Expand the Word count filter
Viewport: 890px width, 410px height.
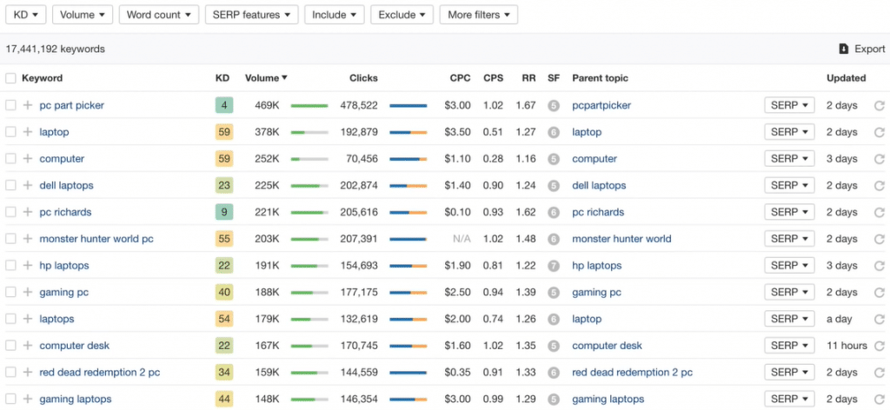tap(159, 15)
